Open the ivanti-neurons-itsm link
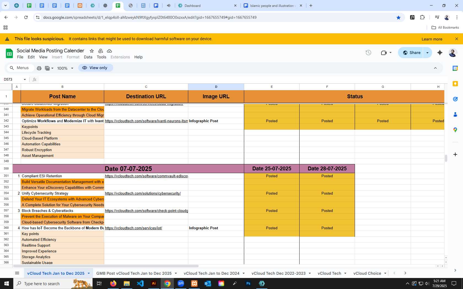The image size is (463, 289). point(146,121)
